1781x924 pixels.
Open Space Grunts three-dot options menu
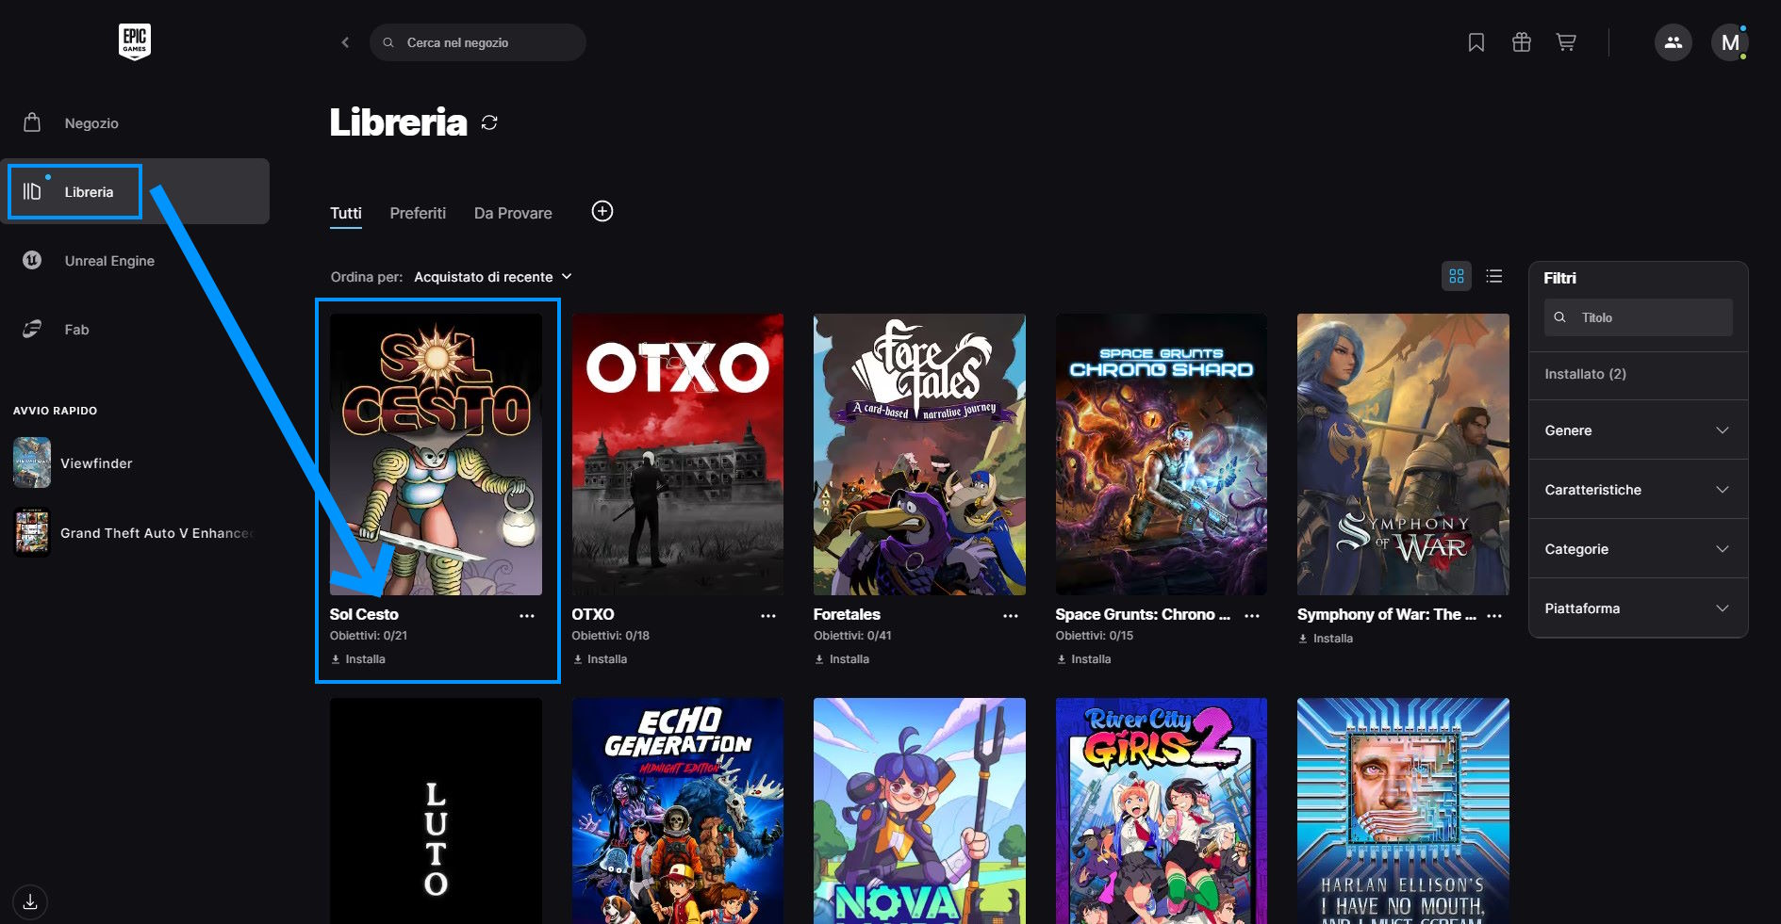point(1252,616)
